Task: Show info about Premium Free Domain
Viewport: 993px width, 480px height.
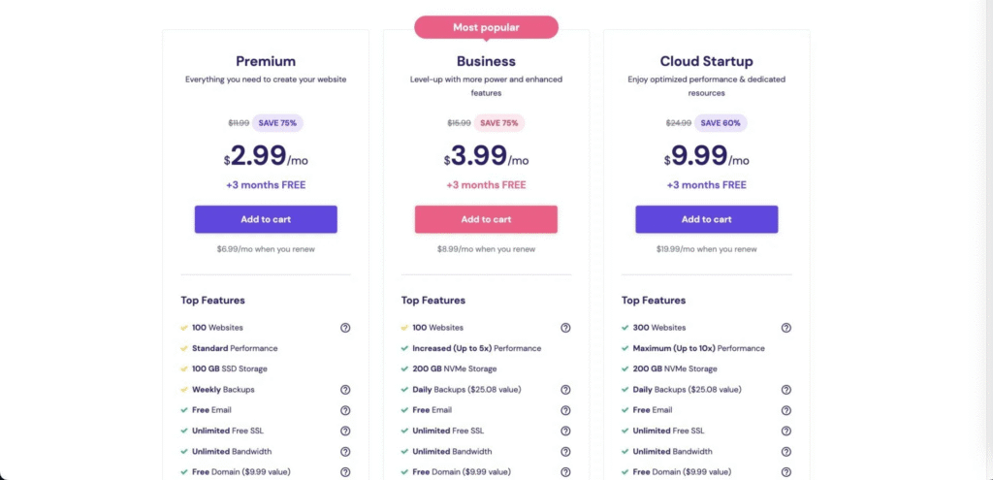Action: [x=345, y=472]
